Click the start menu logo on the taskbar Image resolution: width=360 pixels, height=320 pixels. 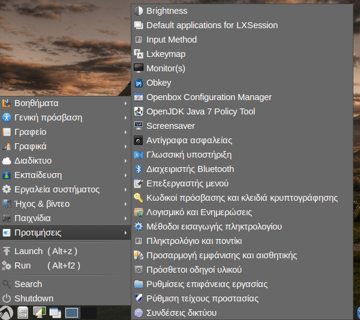tap(7, 313)
